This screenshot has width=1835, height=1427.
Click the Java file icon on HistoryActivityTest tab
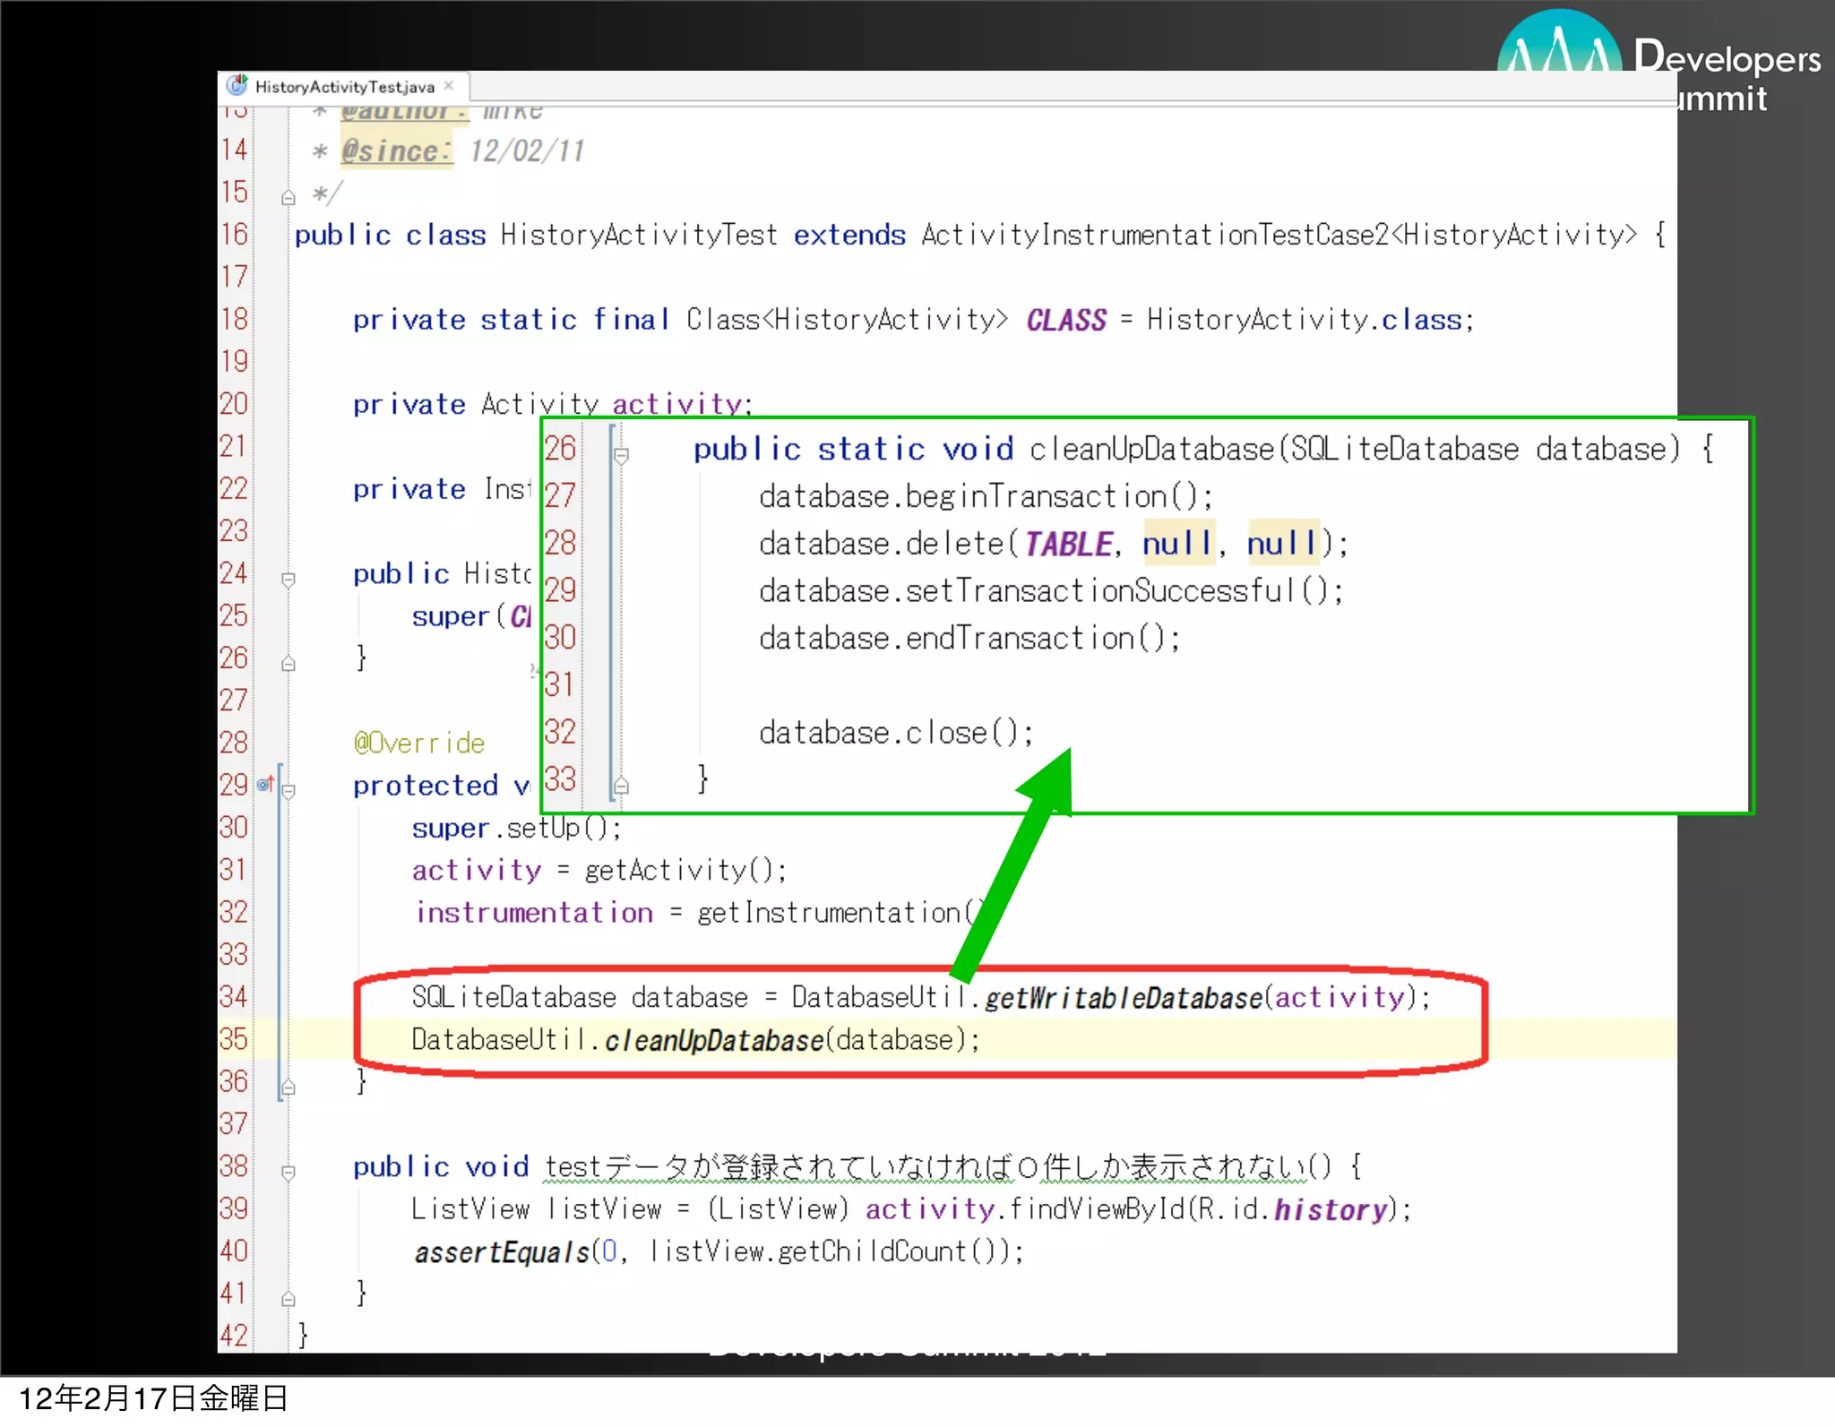237,86
